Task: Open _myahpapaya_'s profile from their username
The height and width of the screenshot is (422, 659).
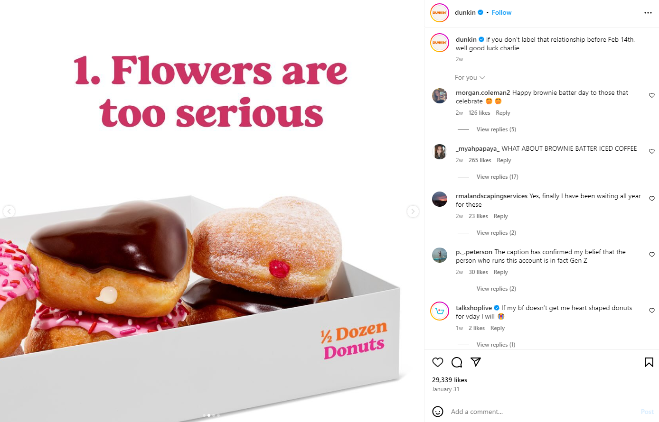Action: 477,148
